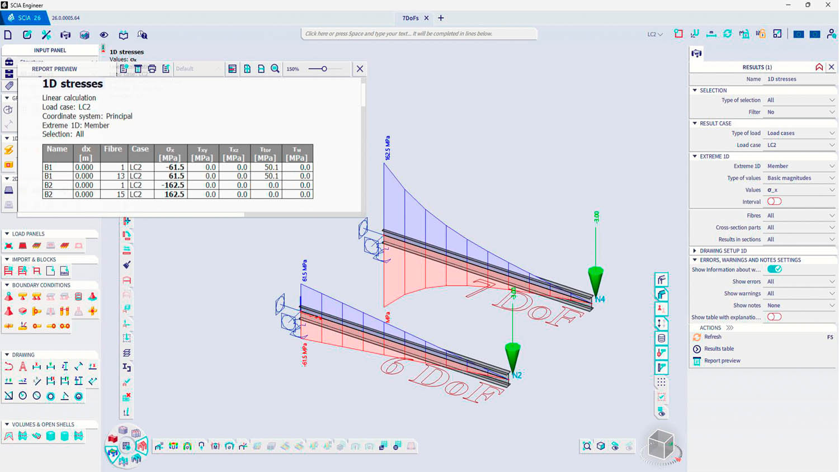Click the user account icon at top right
Screen dimensions: 839x472
(831, 34)
